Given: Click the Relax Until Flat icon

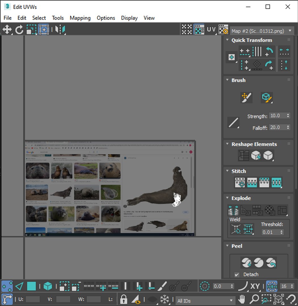Looking at the screenshot, I should click(x=256, y=156).
